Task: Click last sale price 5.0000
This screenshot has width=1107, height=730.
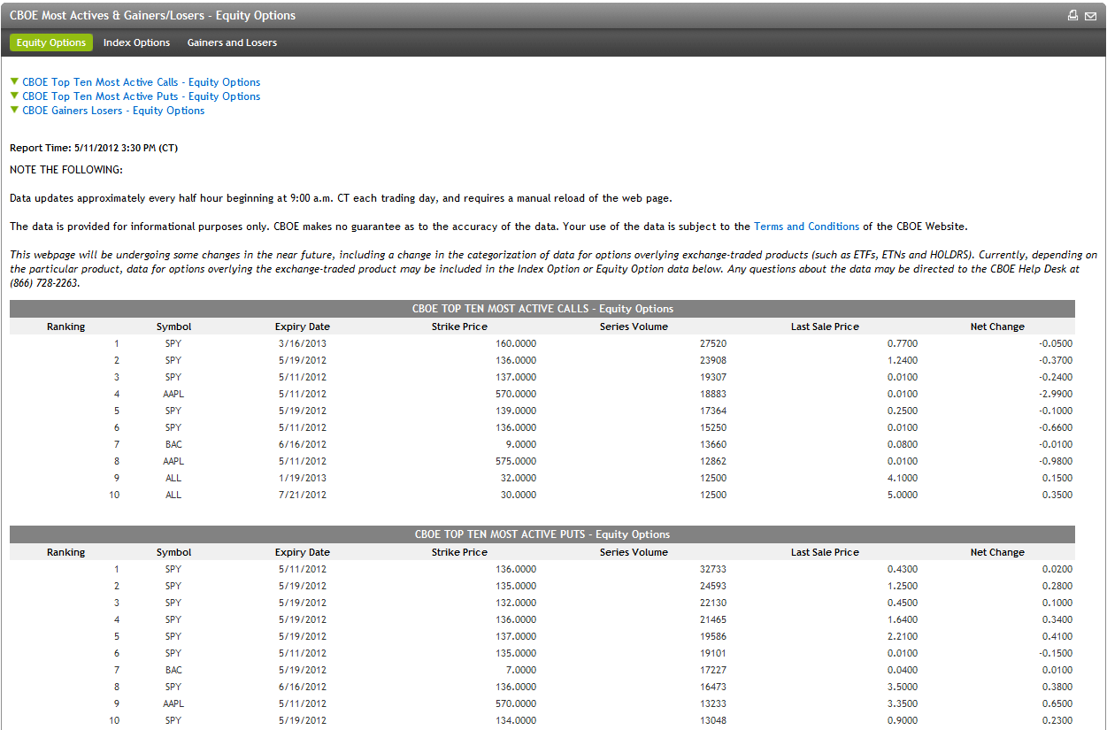Action: click(903, 495)
